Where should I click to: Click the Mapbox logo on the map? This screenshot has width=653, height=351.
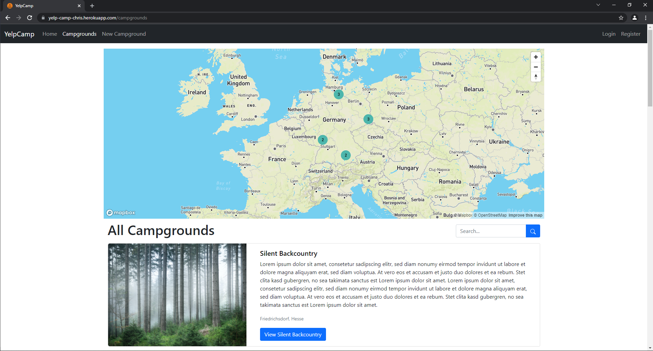click(x=121, y=212)
